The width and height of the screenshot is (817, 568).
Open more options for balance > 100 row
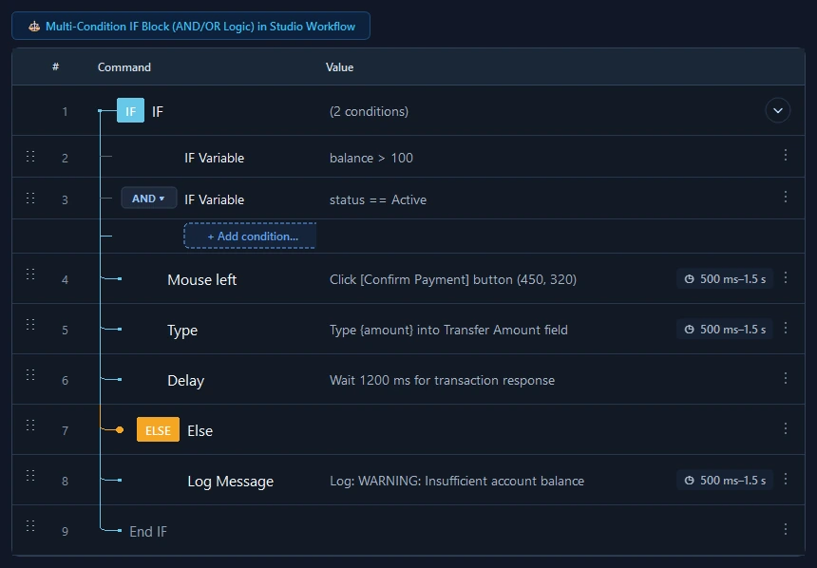click(x=786, y=155)
